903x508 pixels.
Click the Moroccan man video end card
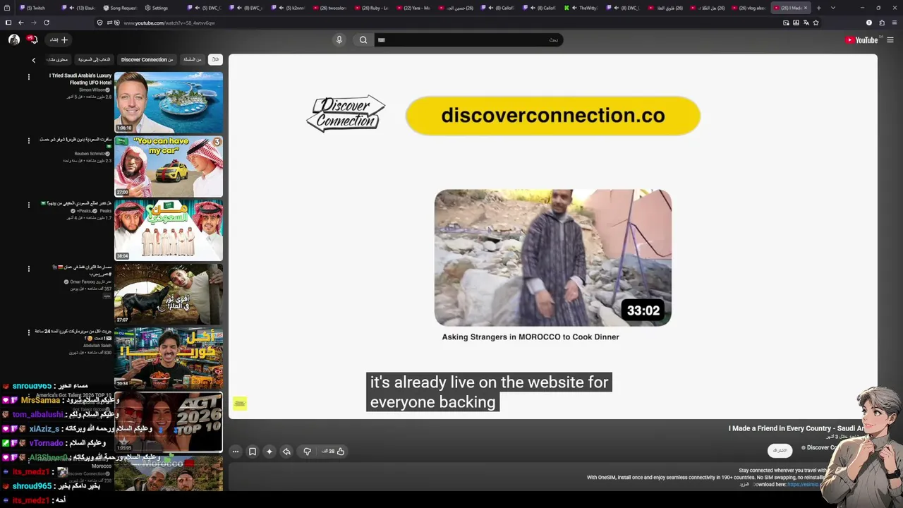click(552, 258)
